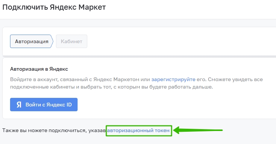The height and width of the screenshot is (144, 276).
Task: Open the 'зарегистрируйте' registration link
Action: pos(173,79)
